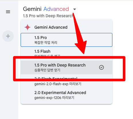This screenshot has height=119, width=133.
Task: Open the hamburger main menu
Action: coord(8,12)
